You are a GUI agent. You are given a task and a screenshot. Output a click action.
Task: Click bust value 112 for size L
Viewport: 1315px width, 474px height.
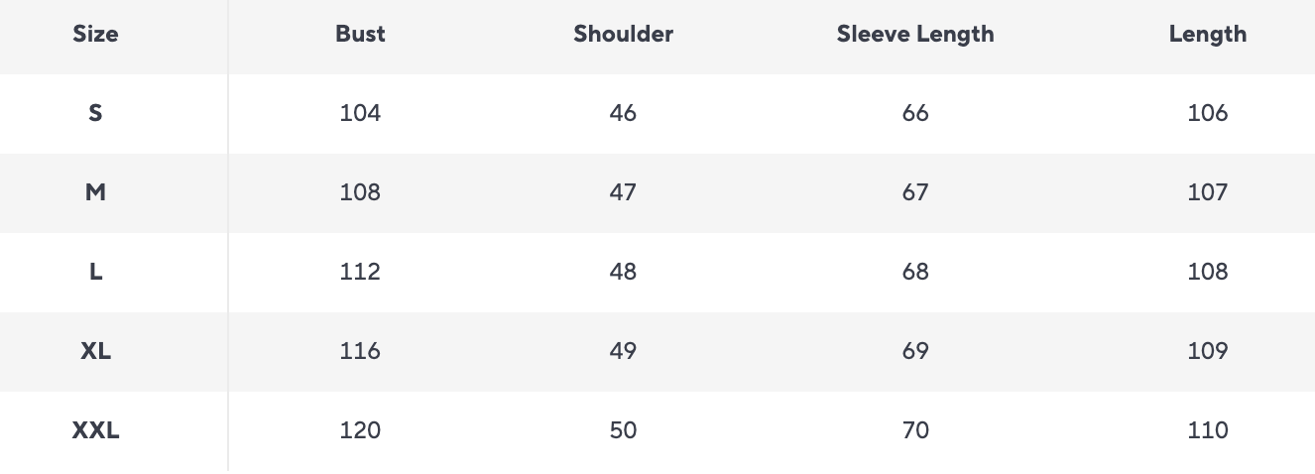360,272
